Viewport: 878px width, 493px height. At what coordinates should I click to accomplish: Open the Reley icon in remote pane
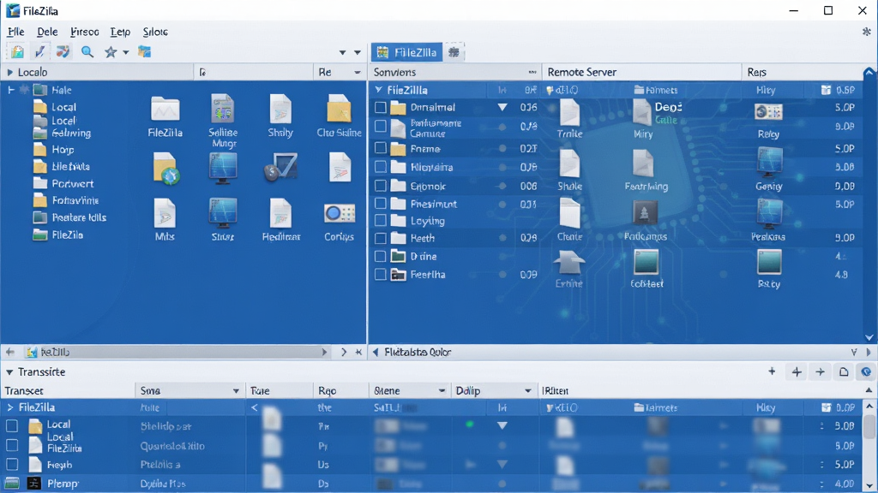coord(768,120)
